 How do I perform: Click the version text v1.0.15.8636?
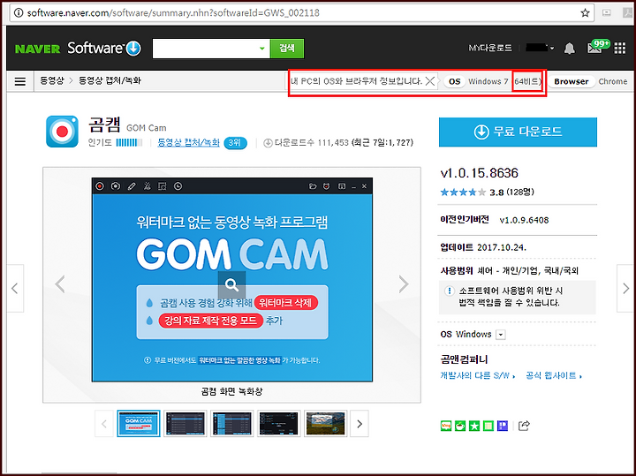point(480,173)
